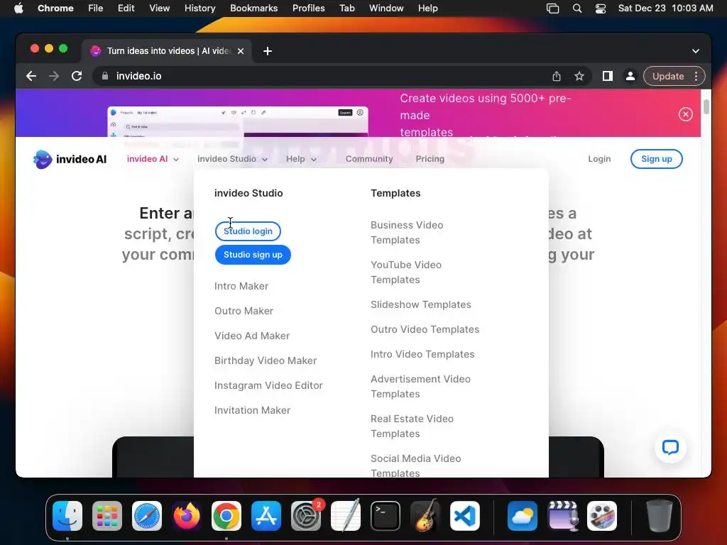Click the Sign up button

click(x=657, y=159)
